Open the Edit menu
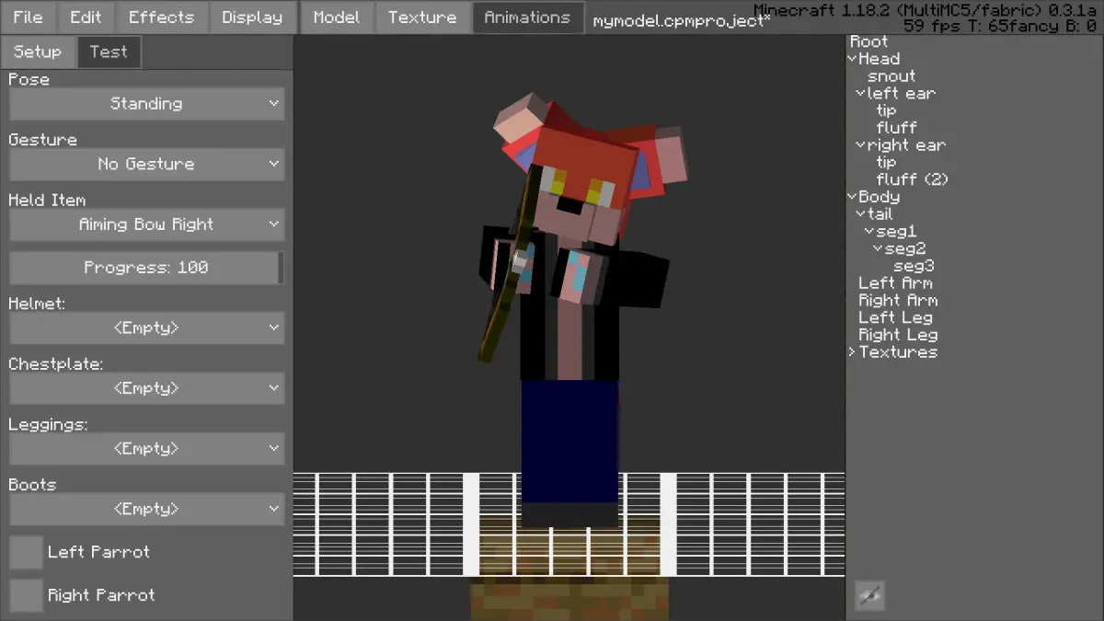1104x621 pixels. [x=86, y=17]
